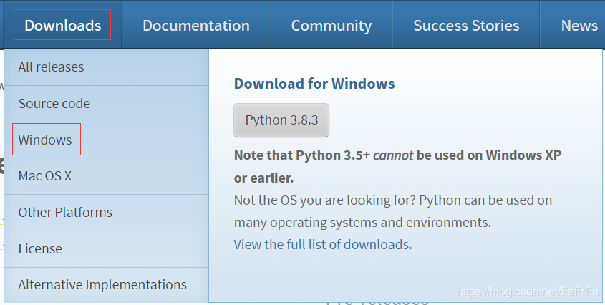Select Success Stories in the top bar
The height and width of the screenshot is (305, 605).
tap(466, 26)
